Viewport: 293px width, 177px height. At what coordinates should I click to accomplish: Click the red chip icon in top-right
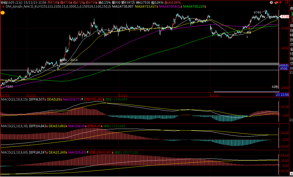point(276,2)
